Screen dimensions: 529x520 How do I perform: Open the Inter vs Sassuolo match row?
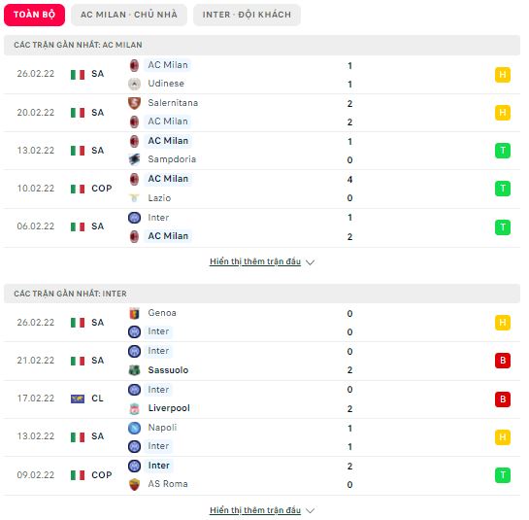click(262, 361)
